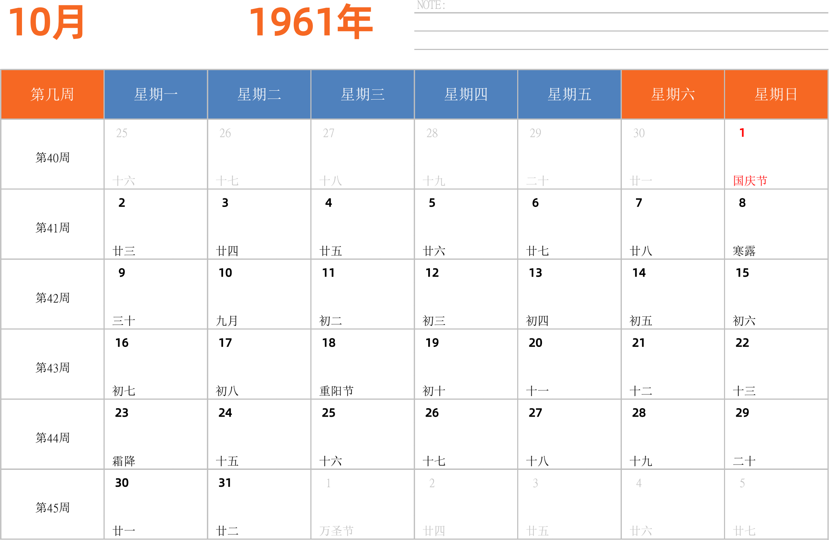Select date 5 in week 41
Image resolution: width=829 pixels, height=540 pixels.
[432, 203]
